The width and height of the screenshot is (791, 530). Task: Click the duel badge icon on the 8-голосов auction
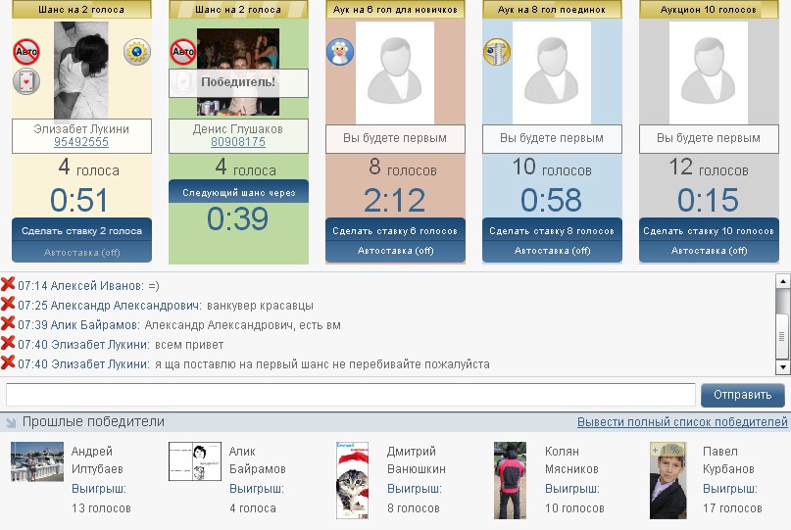coord(497,52)
